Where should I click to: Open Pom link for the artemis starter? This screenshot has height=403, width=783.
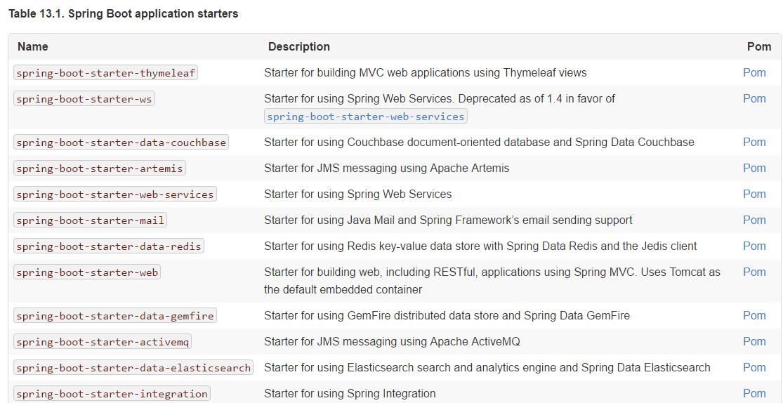pos(754,168)
